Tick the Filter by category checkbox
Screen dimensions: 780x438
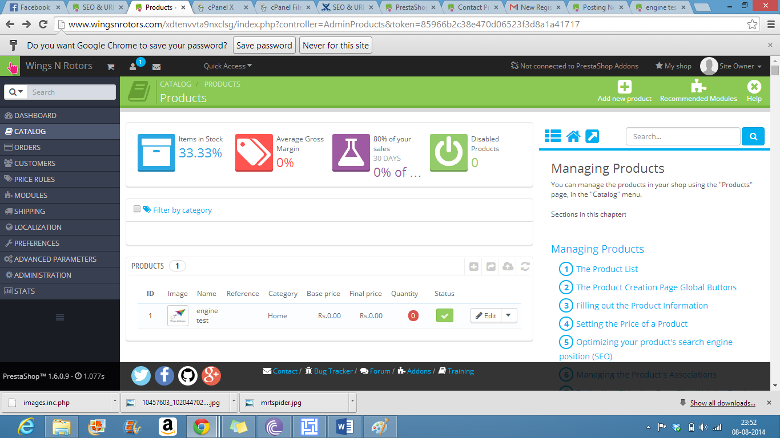coord(137,209)
